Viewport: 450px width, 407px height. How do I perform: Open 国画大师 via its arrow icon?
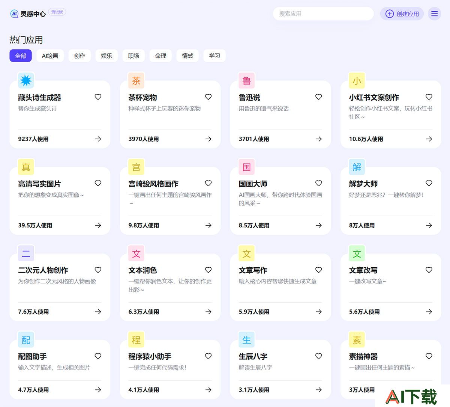pos(318,225)
